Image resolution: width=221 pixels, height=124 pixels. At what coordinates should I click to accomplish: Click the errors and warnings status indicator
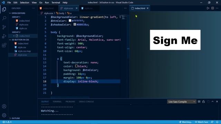click(x=7, y=122)
